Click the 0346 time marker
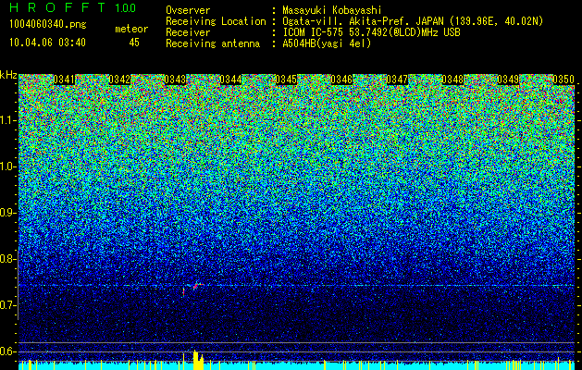The image size is (582, 370). click(341, 80)
